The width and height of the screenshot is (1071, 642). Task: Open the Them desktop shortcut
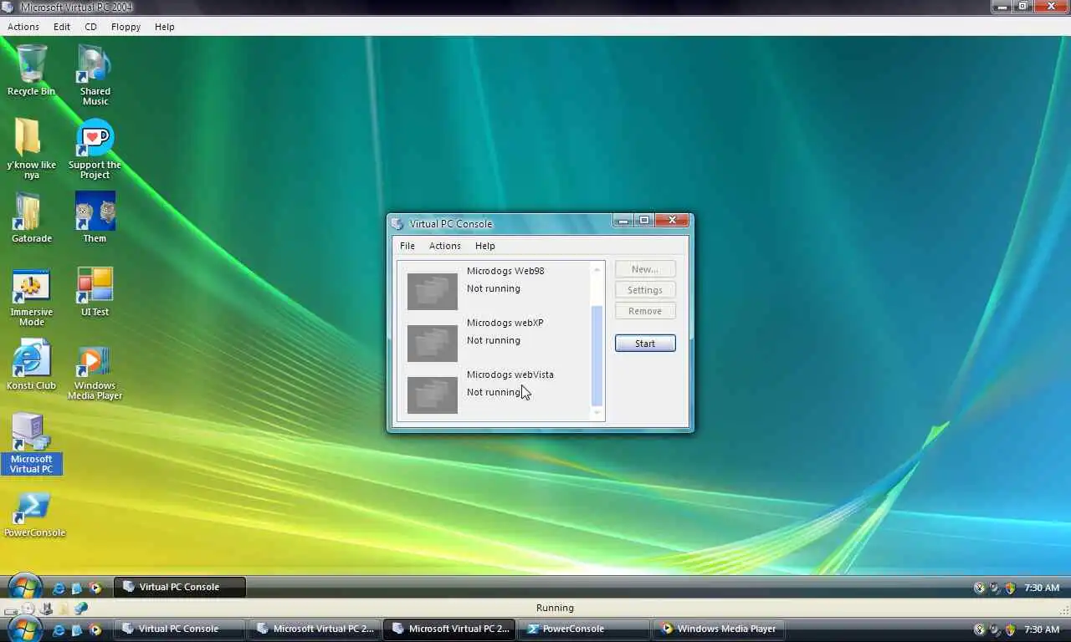coord(95,217)
